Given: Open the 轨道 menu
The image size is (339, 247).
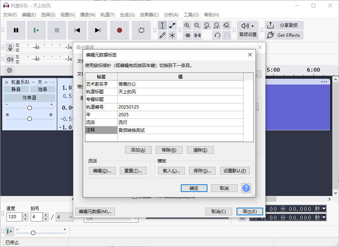Looking at the screenshot, I should [x=108, y=15].
